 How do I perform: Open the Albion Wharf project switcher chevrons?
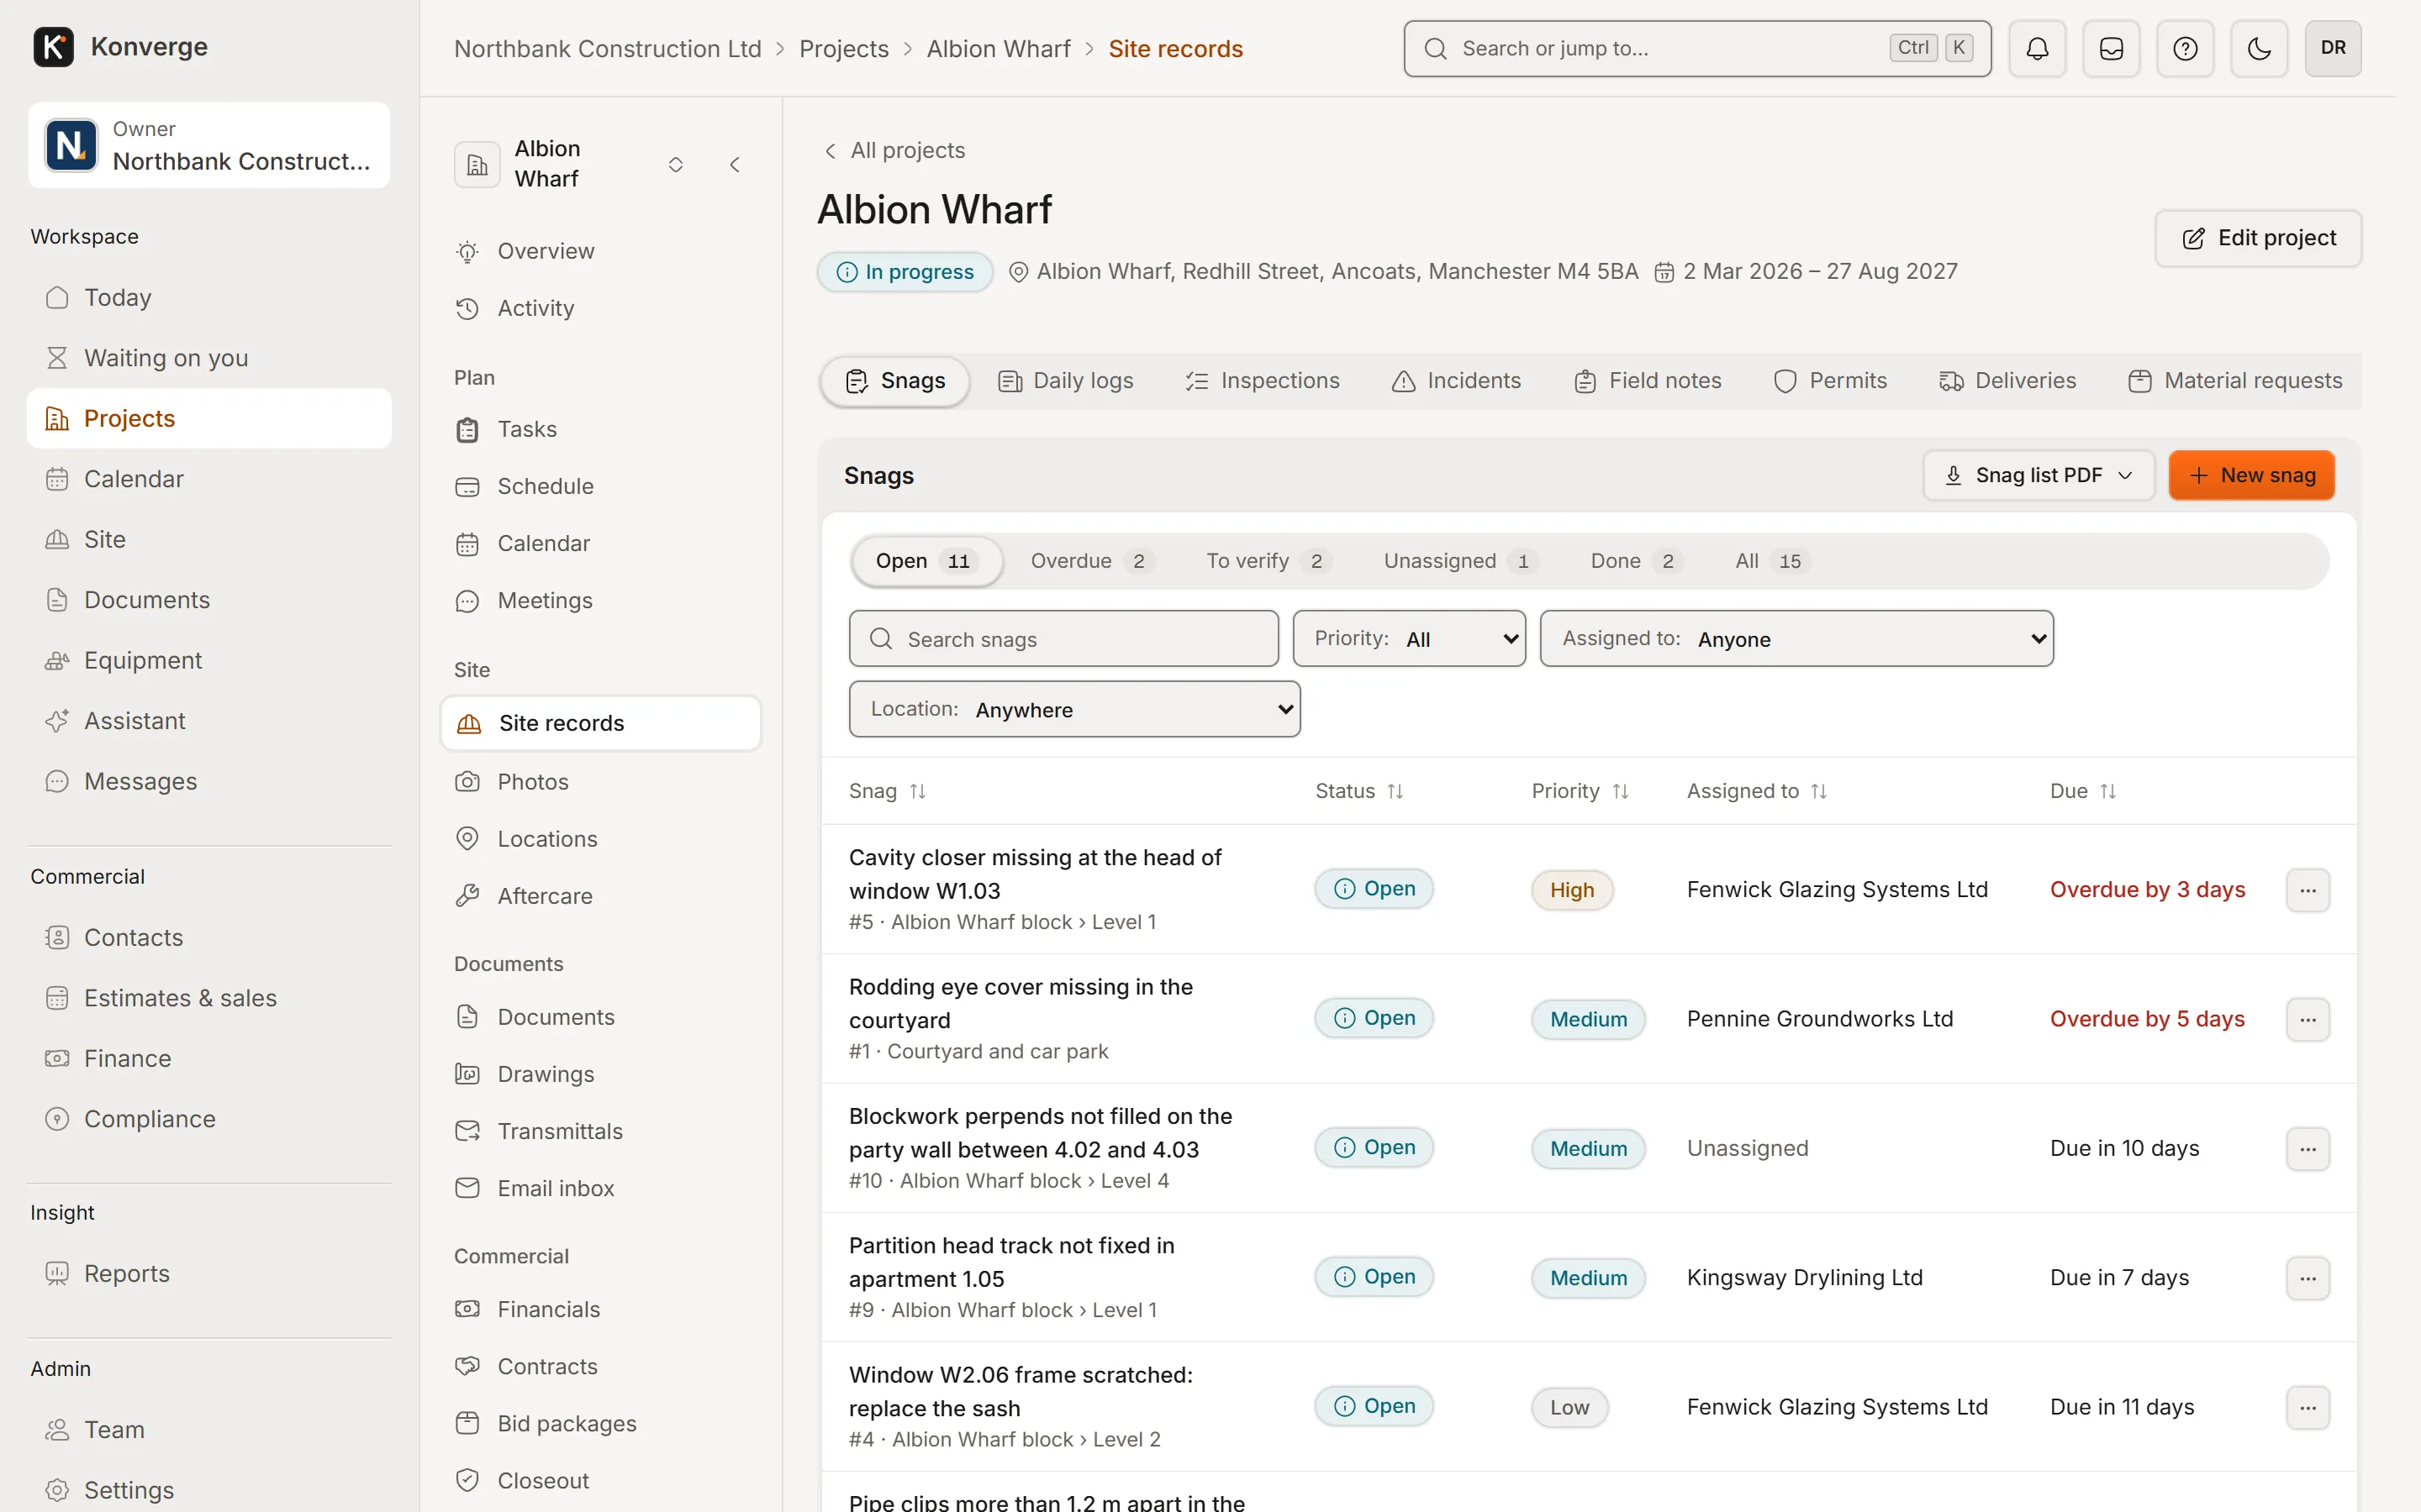tap(675, 164)
